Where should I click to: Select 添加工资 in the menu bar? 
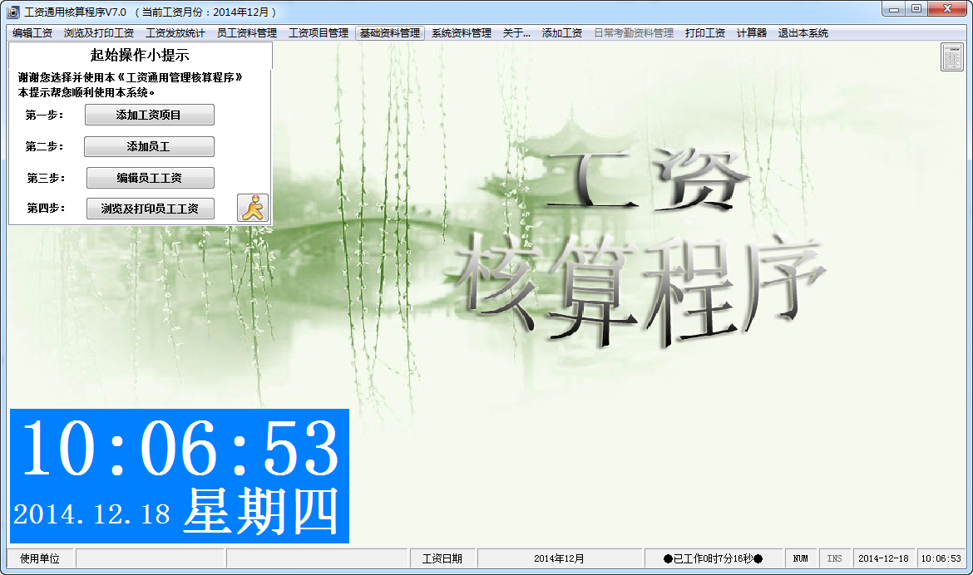coord(561,33)
